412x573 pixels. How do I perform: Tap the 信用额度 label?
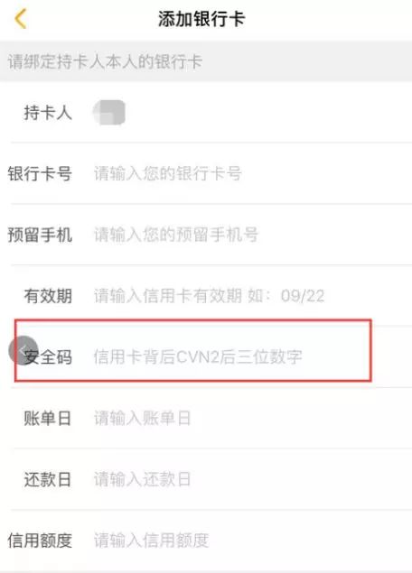pos(40,541)
